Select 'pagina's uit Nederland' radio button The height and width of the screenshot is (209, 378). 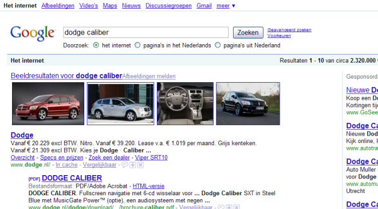coord(218,45)
